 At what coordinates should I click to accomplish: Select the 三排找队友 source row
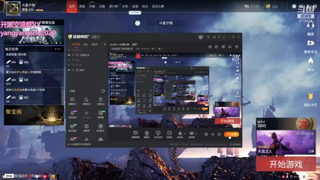point(87,55)
